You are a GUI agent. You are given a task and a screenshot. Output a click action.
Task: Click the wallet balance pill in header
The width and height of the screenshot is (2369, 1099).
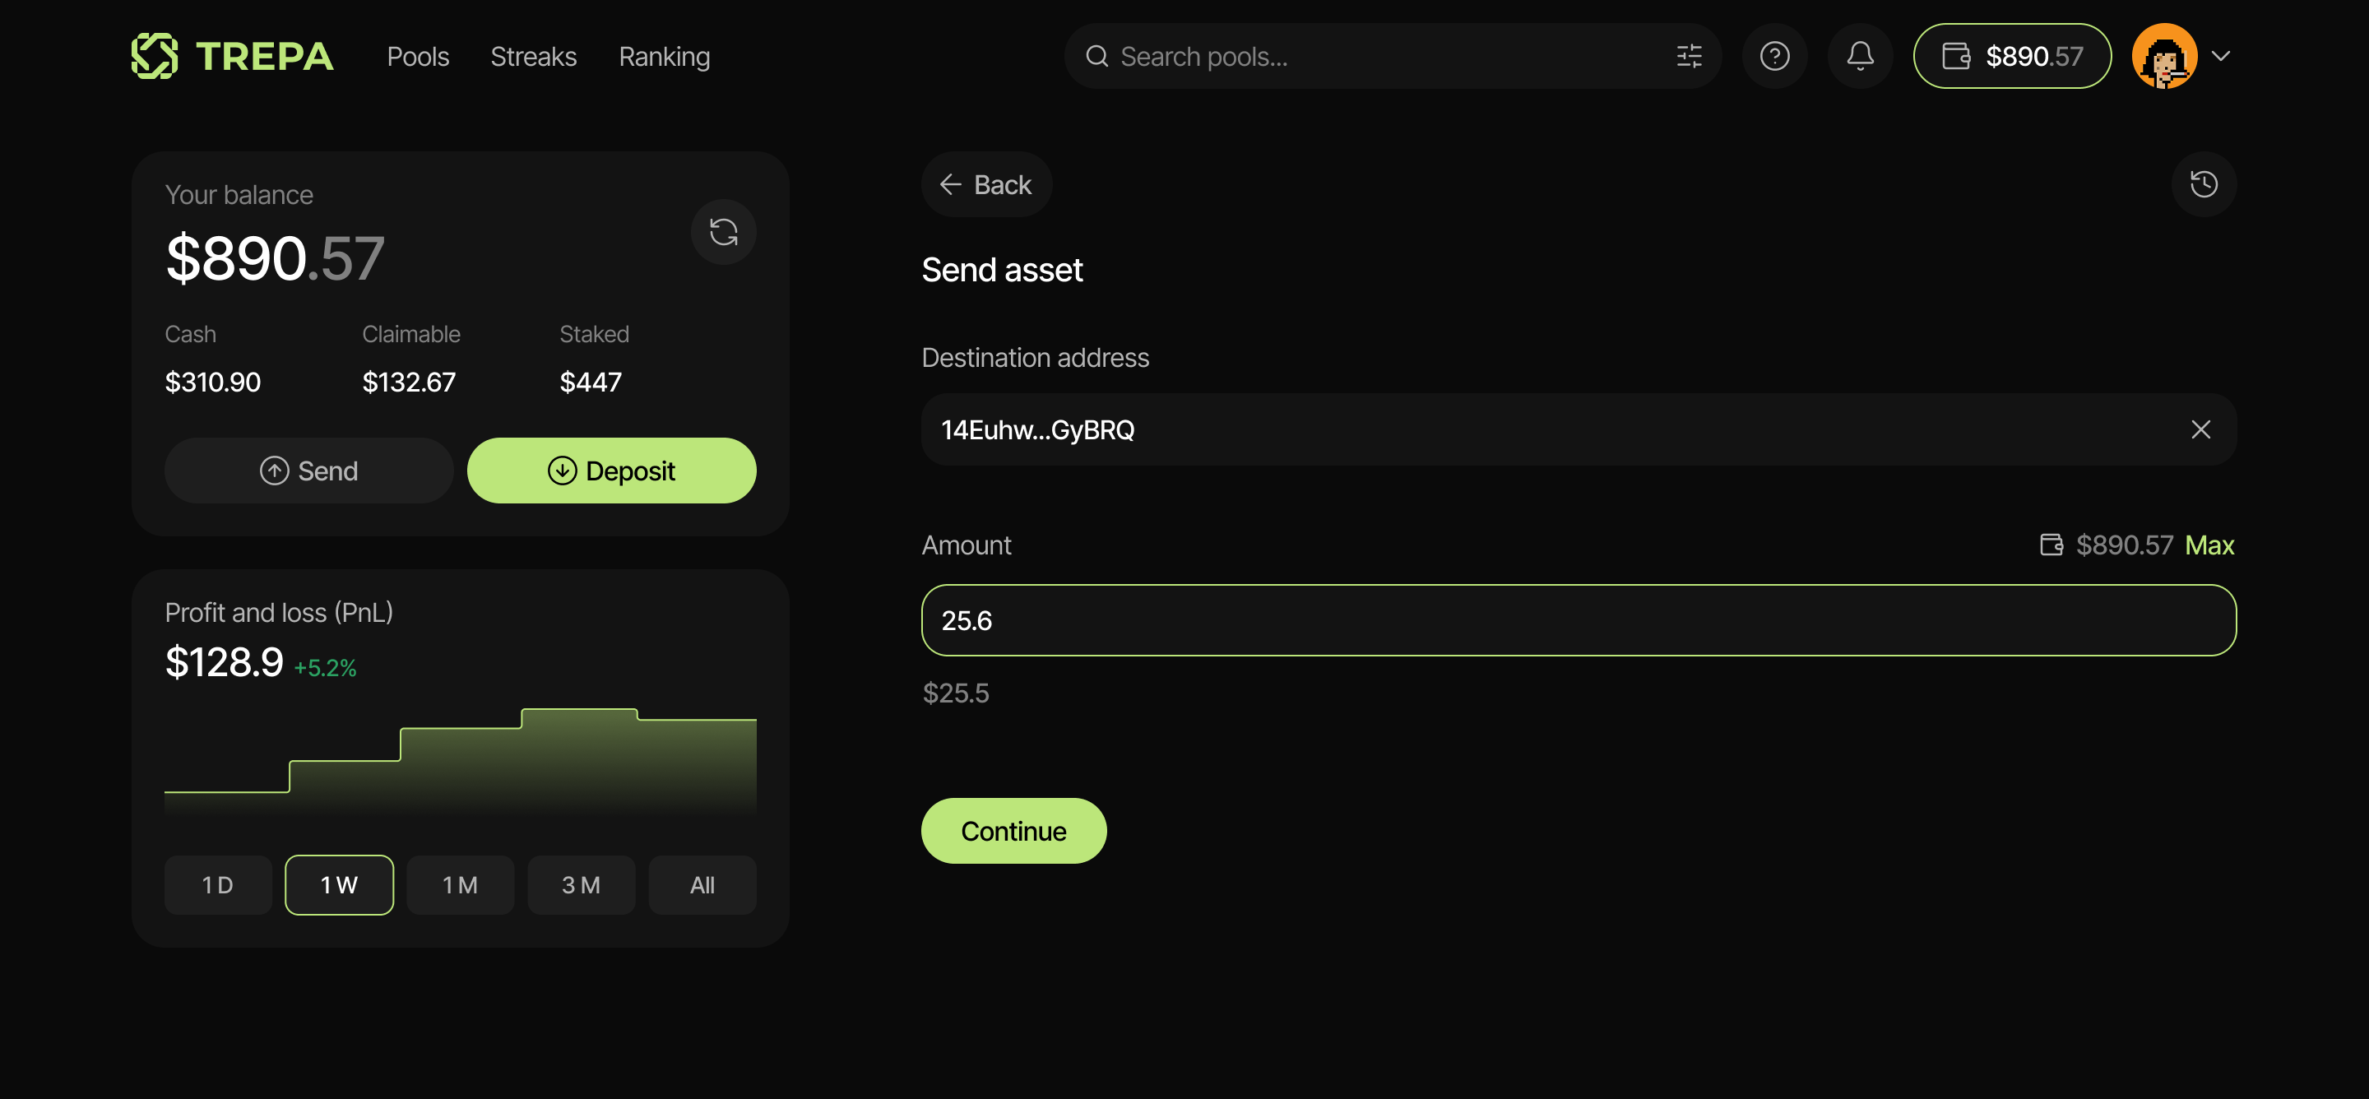click(2011, 56)
